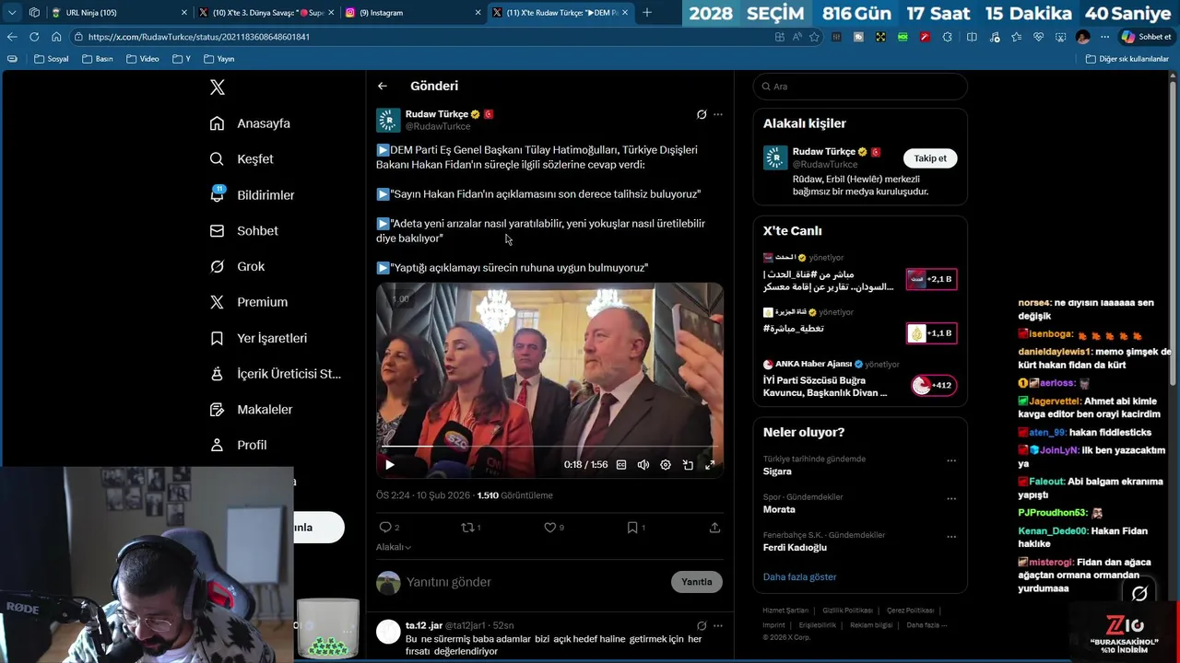Like the post with heart icon
The height and width of the screenshot is (663, 1180).
(550, 528)
